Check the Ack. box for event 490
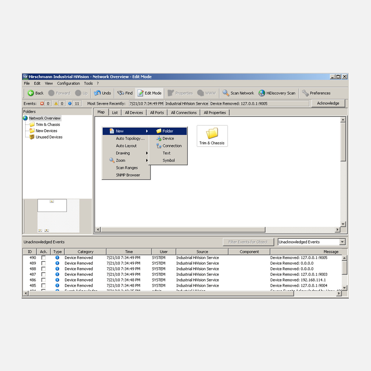This screenshot has width=371, height=371. [43, 258]
